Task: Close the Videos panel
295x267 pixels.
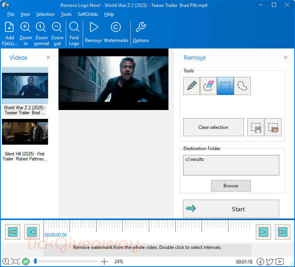Action: coord(48,58)
